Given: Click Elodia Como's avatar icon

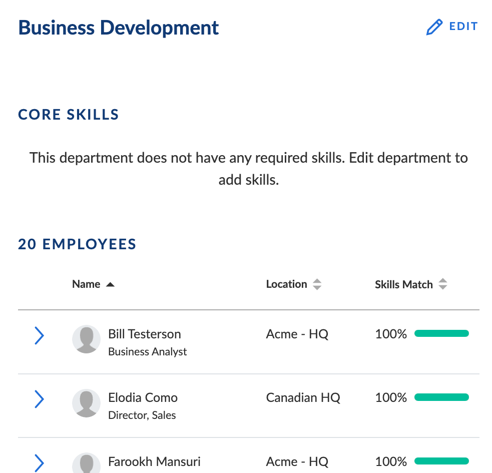Looking at the screenshot, I should pos(87,402).
